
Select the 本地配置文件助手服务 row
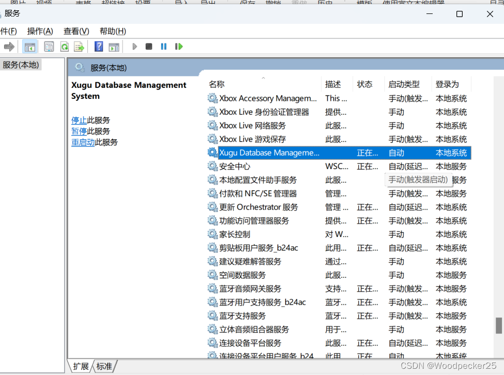click(x=339, y=180)
